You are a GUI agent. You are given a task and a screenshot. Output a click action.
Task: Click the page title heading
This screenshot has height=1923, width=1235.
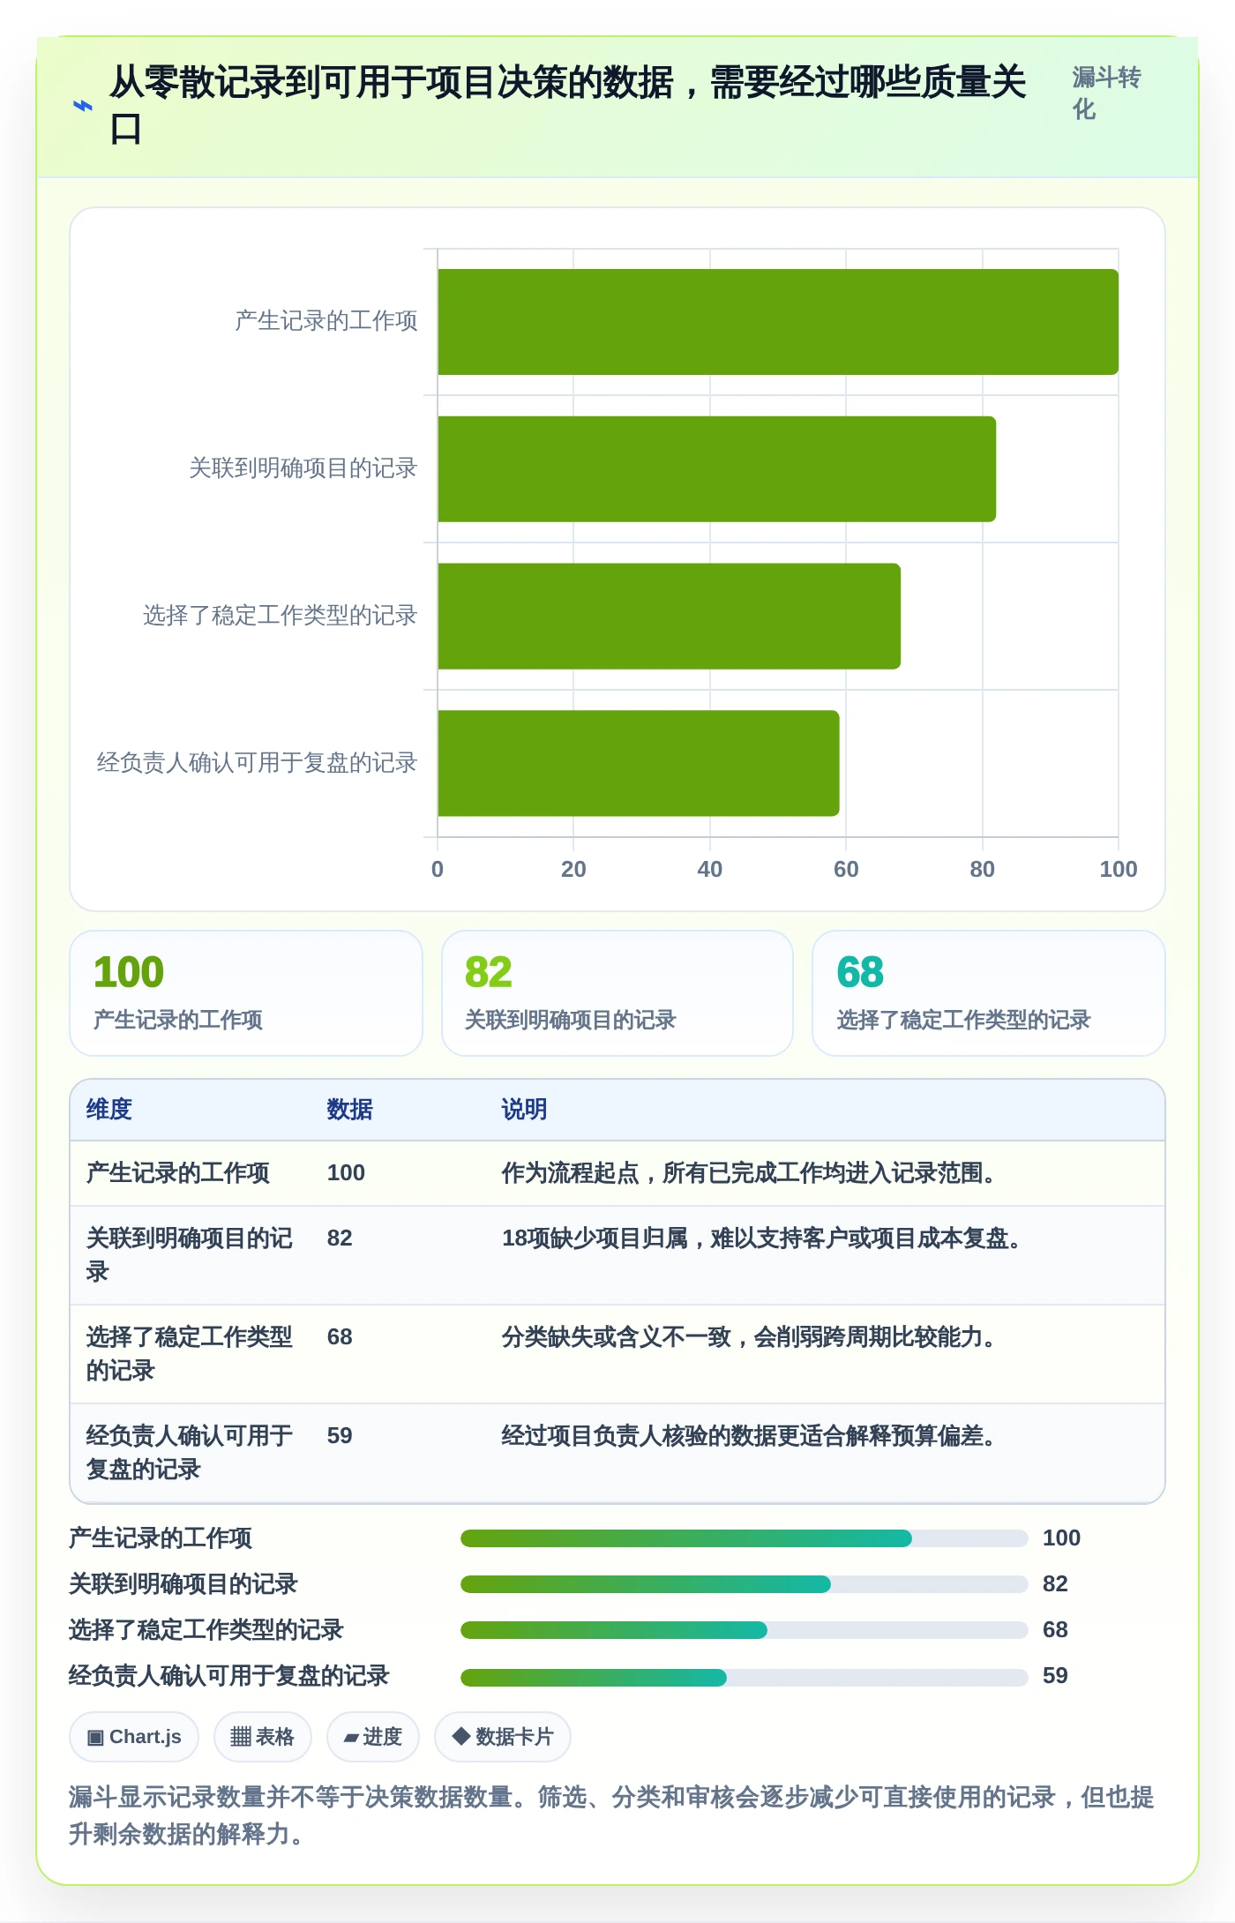point(568,105)
